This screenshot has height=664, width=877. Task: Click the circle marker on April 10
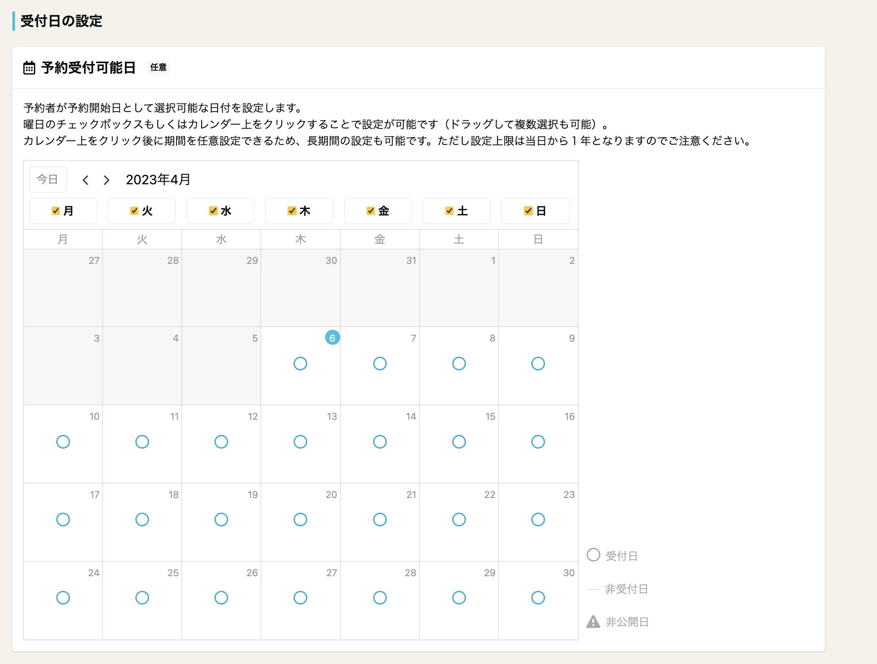pyautogui.click(x=63, y=442)
